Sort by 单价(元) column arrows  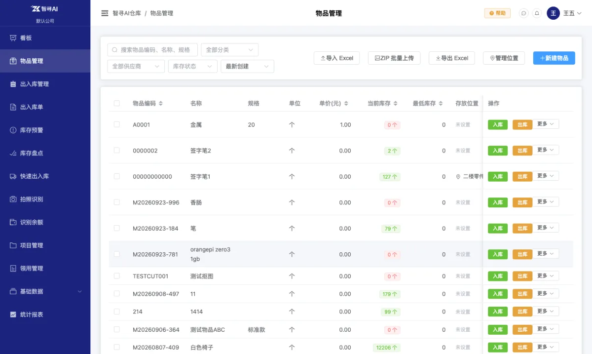click(x=346, y=104)
